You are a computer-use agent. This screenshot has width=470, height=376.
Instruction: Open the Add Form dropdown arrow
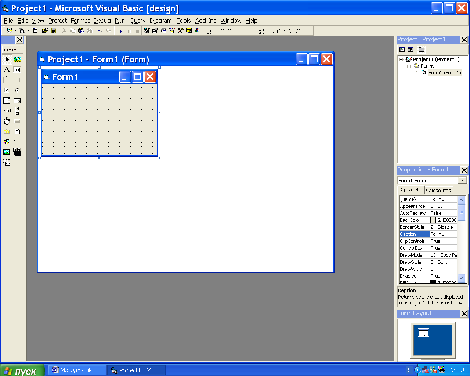pyautogui.click(x=28, y=31)
